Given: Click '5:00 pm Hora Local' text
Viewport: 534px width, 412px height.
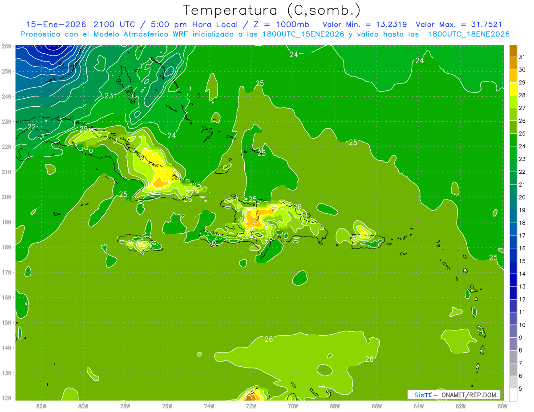Looking at the screenshot, I should [195, 25].
